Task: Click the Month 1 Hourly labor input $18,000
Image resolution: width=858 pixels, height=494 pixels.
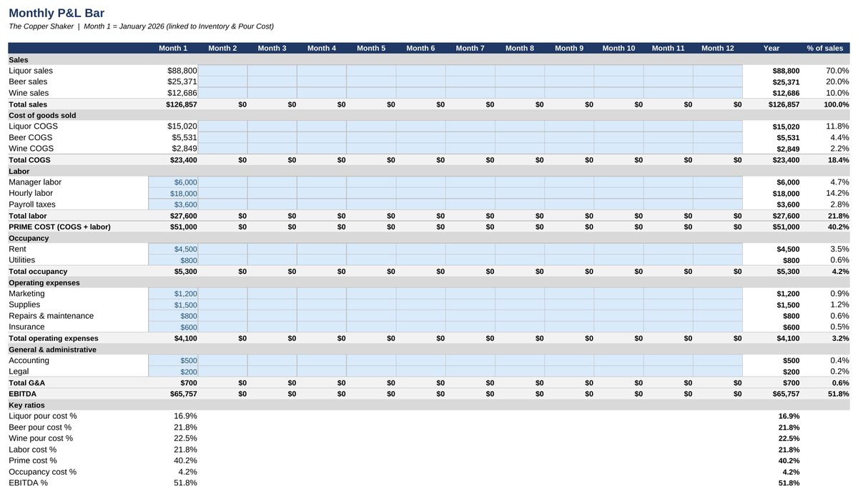Action: click(173, 194)
